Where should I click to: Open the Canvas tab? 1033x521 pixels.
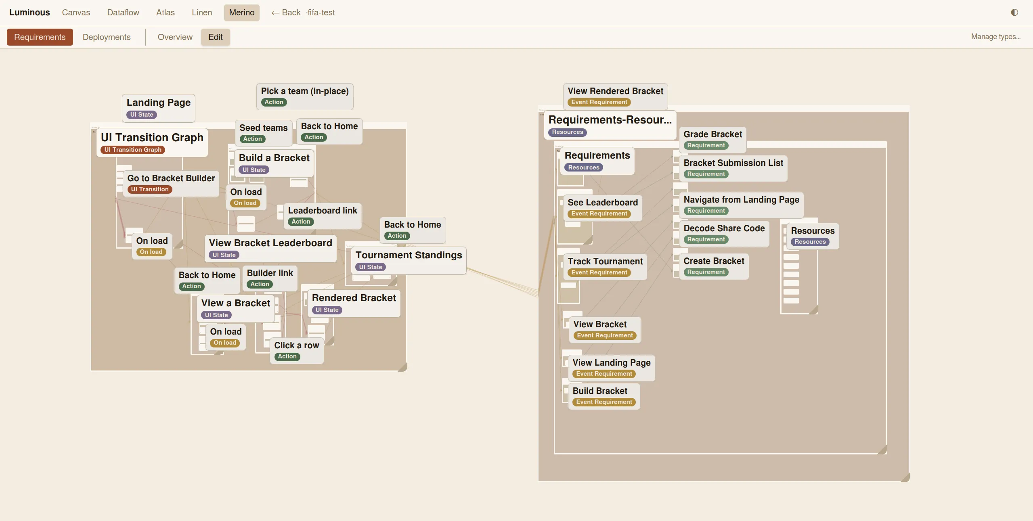tap(76, 13)
